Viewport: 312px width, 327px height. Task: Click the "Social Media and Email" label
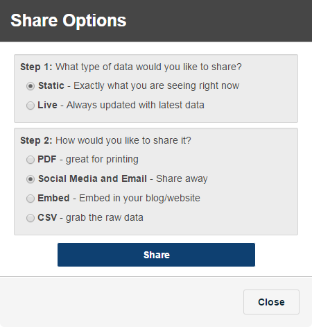point(92,178)
